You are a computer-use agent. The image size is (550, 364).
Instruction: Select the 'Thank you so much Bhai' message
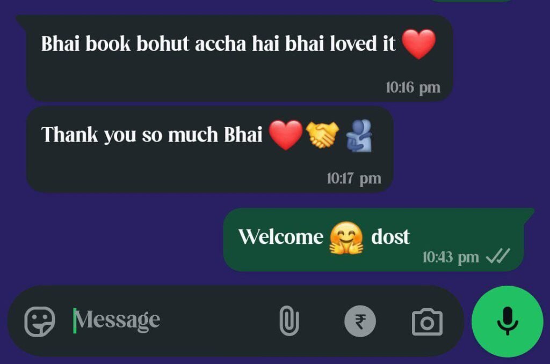[x=210, y=150]
